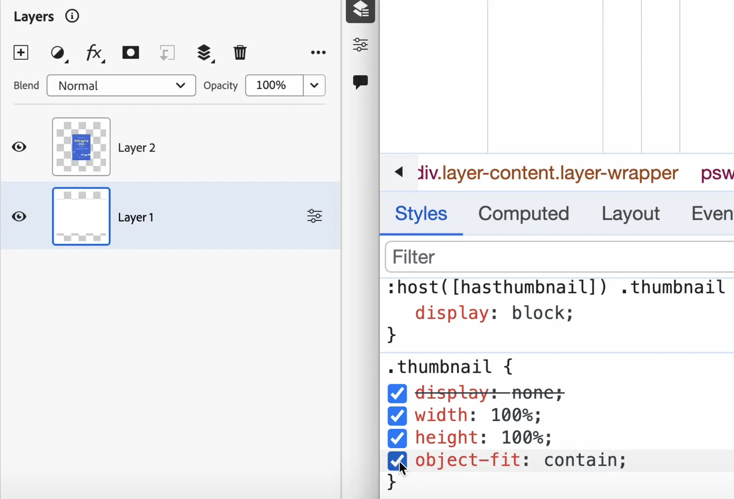Go back in DevTools breadcrumb arrow
This screenshot has height=499, width=734.
tap(399, 172)
